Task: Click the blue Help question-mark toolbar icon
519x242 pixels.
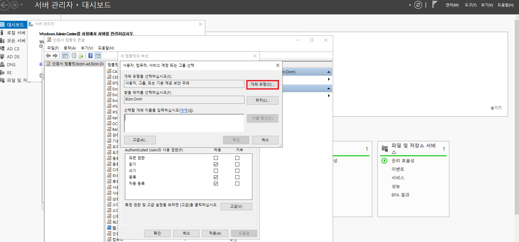Action: click(90, 56)
